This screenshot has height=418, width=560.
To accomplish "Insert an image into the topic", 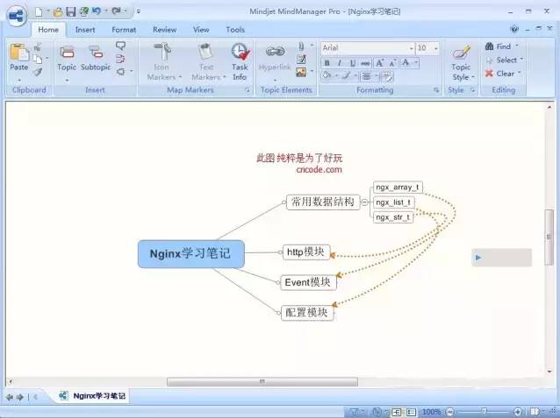I will [x=301, y=73].
